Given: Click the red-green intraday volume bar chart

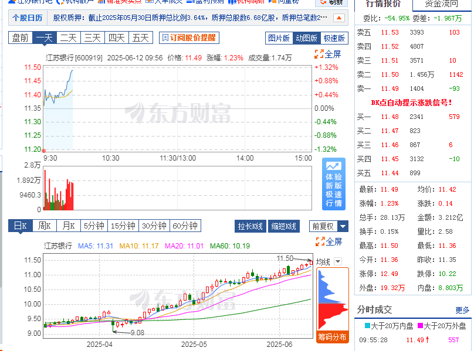Looking at the screenshot, I should click(x=177, y=188).
